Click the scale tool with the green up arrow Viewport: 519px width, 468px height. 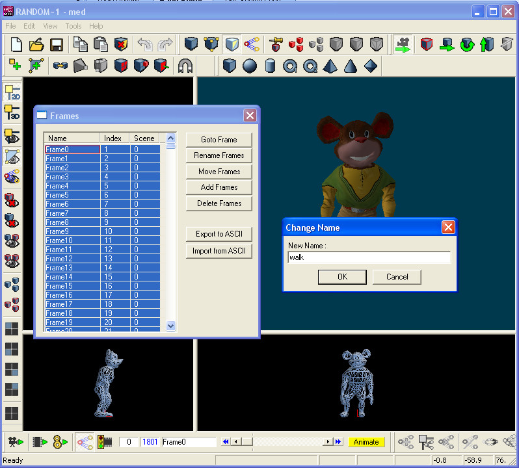(x=487, y=45)
